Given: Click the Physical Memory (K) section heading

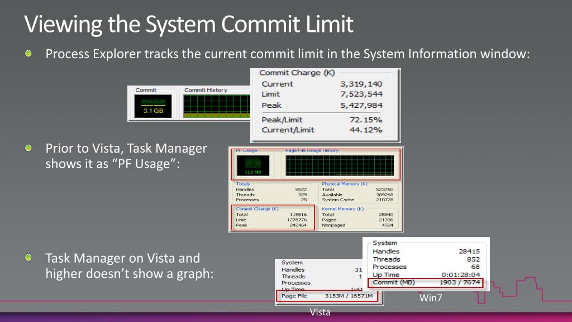Looking at the screenshot, I should click(346, 185).
